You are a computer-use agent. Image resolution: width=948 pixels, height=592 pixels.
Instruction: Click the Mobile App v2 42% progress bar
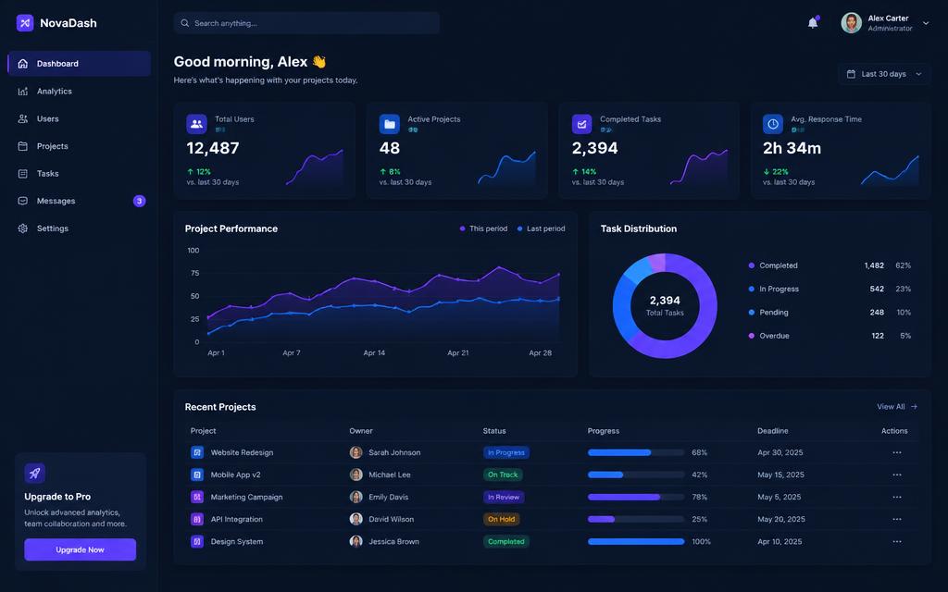(x=636, y=475)
